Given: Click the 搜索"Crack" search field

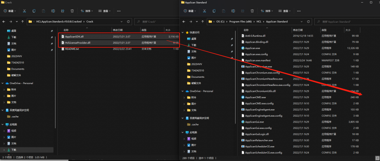Looking at the screenshot, I should pos(155,21).
